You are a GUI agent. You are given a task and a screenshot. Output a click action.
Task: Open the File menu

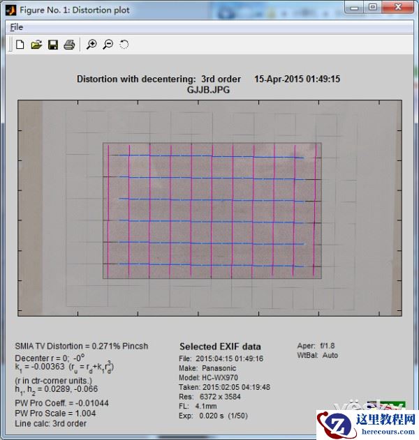point(17,27)
